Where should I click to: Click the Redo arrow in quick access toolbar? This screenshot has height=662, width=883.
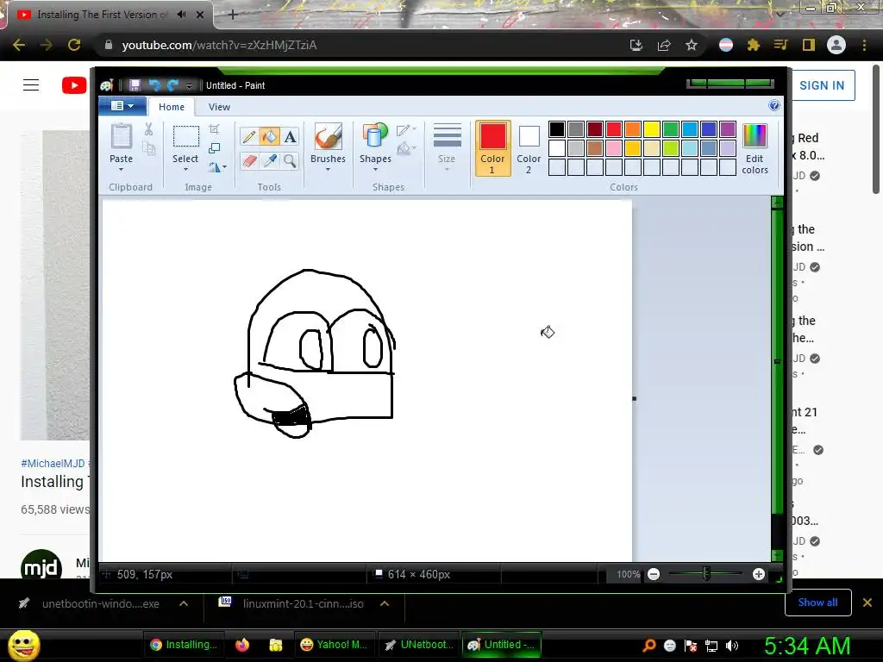coord(172,85)
